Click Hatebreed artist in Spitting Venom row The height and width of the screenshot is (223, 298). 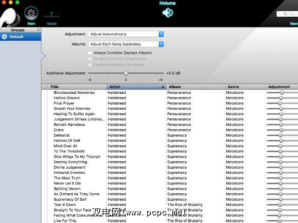[117, 189]
